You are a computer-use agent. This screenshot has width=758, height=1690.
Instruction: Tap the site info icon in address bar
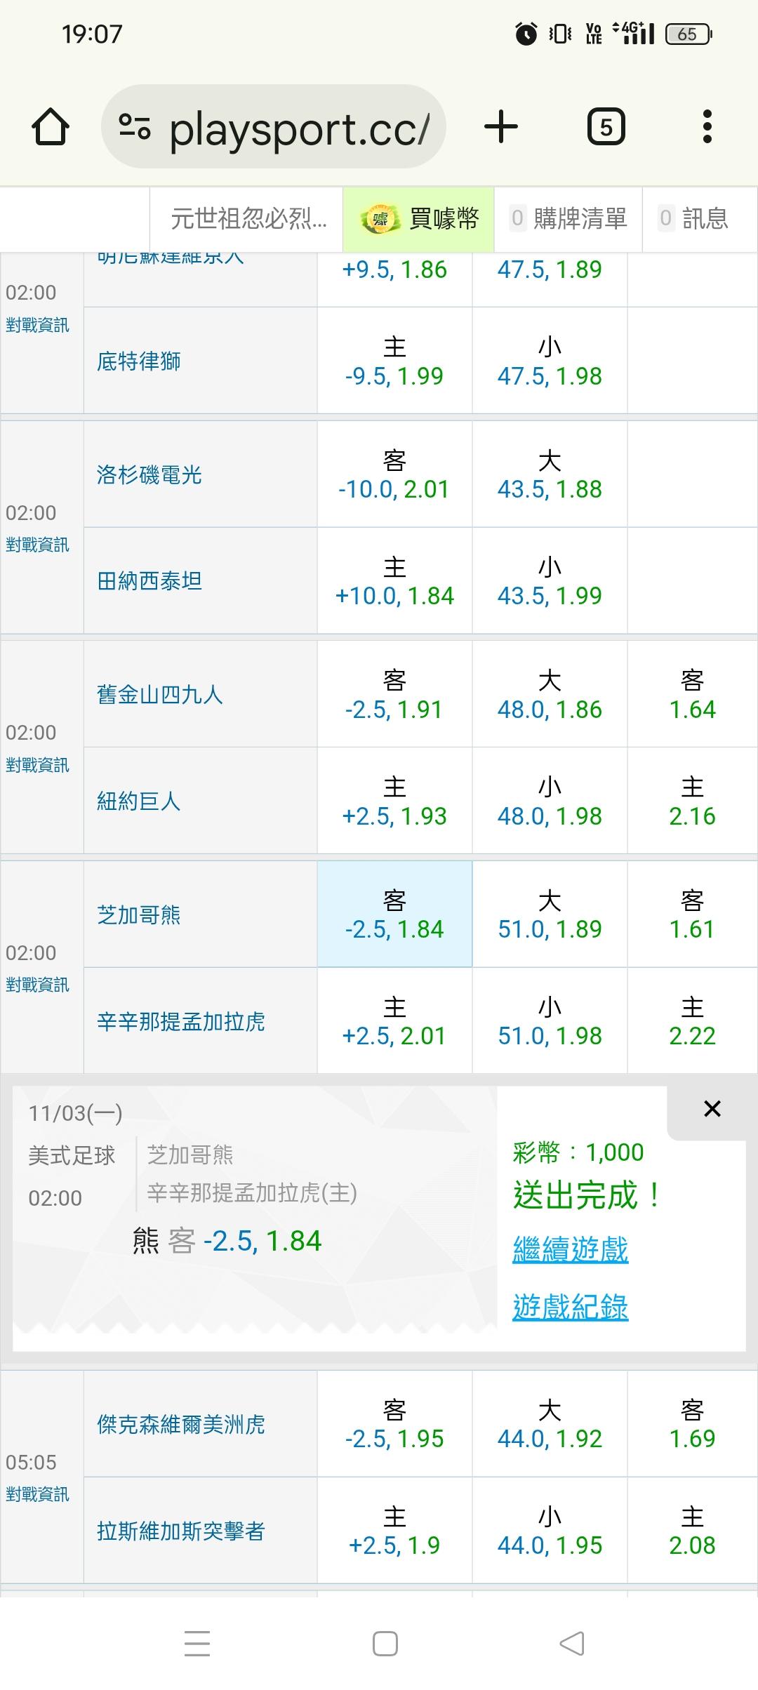(x=135, y=127)
